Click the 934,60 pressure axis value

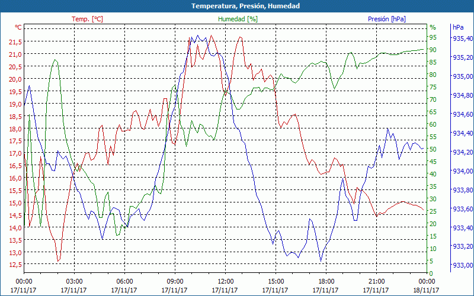tap(462, 114)
